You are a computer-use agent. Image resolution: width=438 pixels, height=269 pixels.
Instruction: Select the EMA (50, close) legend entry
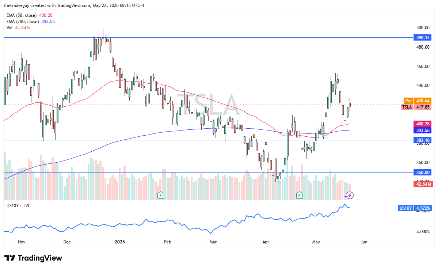tap(29, 15)
